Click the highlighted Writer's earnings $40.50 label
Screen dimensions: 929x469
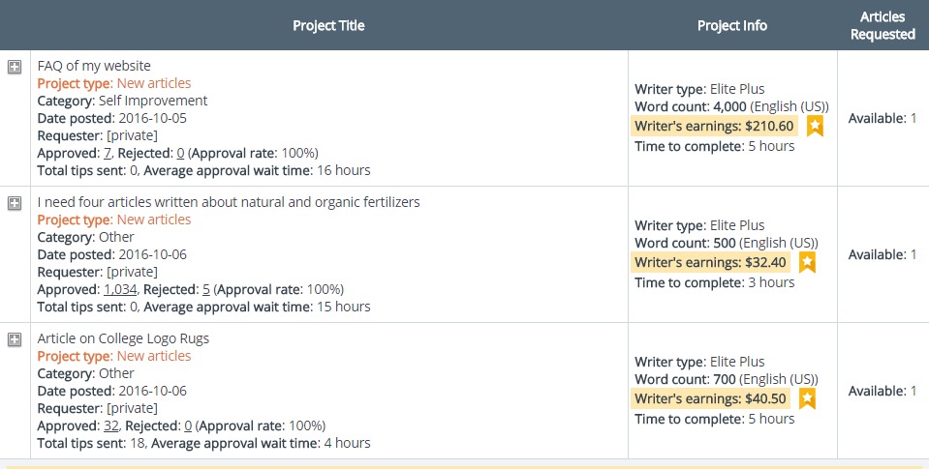click(710, 398)
